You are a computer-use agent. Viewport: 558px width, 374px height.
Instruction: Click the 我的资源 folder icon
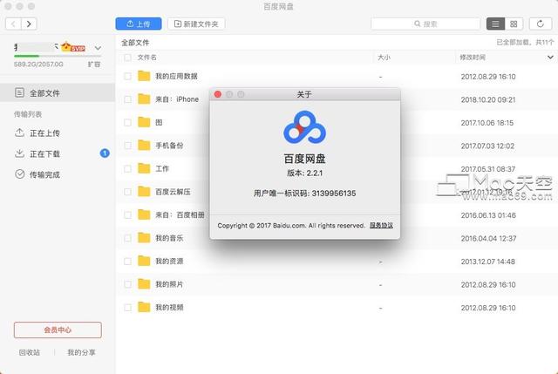[x=144, y=261]
